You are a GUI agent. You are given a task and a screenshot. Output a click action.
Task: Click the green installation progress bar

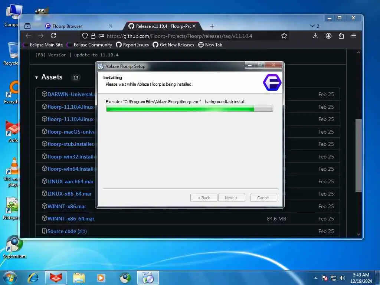pyautogui.click(x=190, y=108)
